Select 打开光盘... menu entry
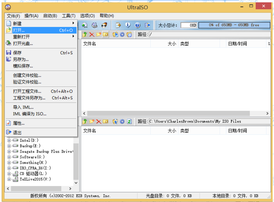The width and height of the screenshot is (274, 202). (41, 43)
